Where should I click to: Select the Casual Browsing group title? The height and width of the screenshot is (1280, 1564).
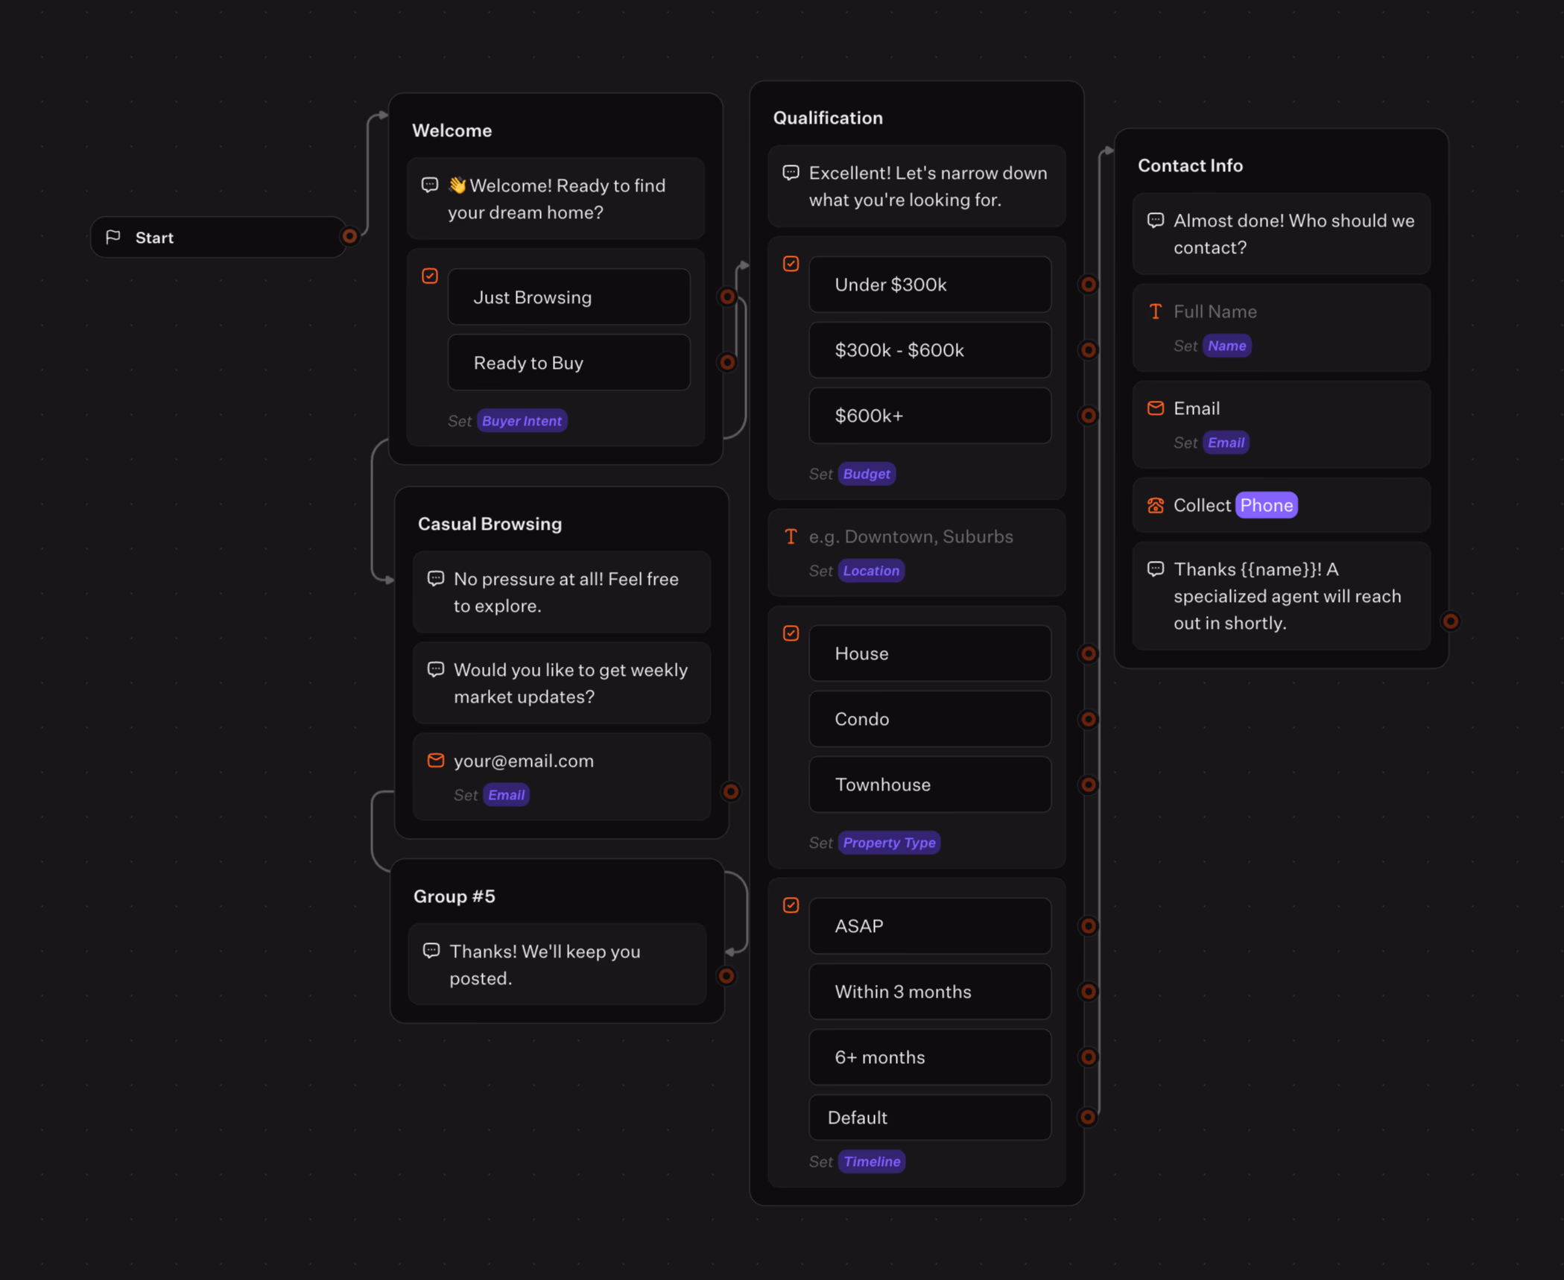click(x=490, y=524)
